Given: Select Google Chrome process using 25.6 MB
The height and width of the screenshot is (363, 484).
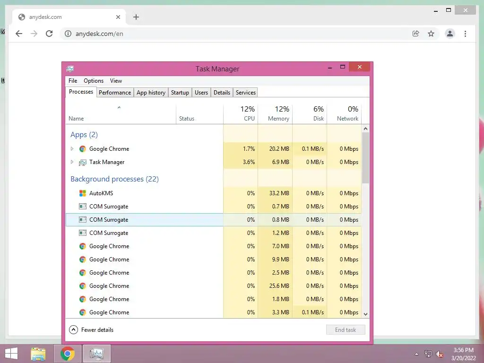Looking at the screenshot, I should pos(213,286).
